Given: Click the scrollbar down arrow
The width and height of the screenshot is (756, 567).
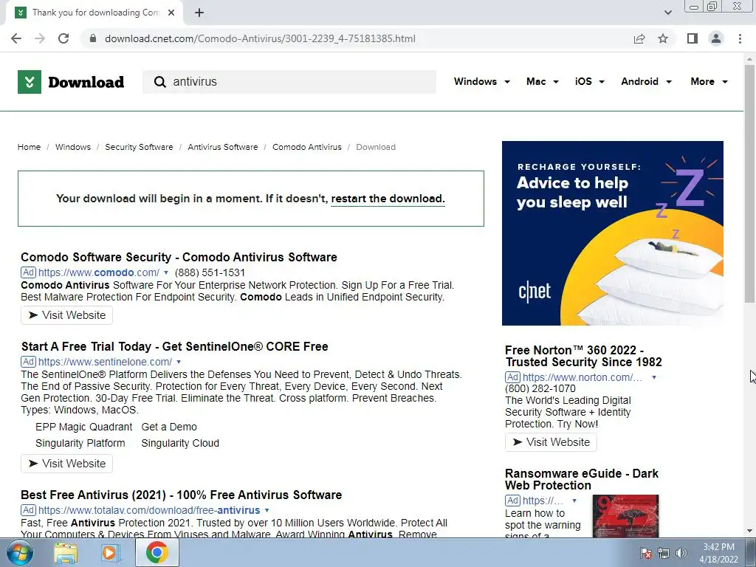Looking at the screenshot, I should (749, 531).
